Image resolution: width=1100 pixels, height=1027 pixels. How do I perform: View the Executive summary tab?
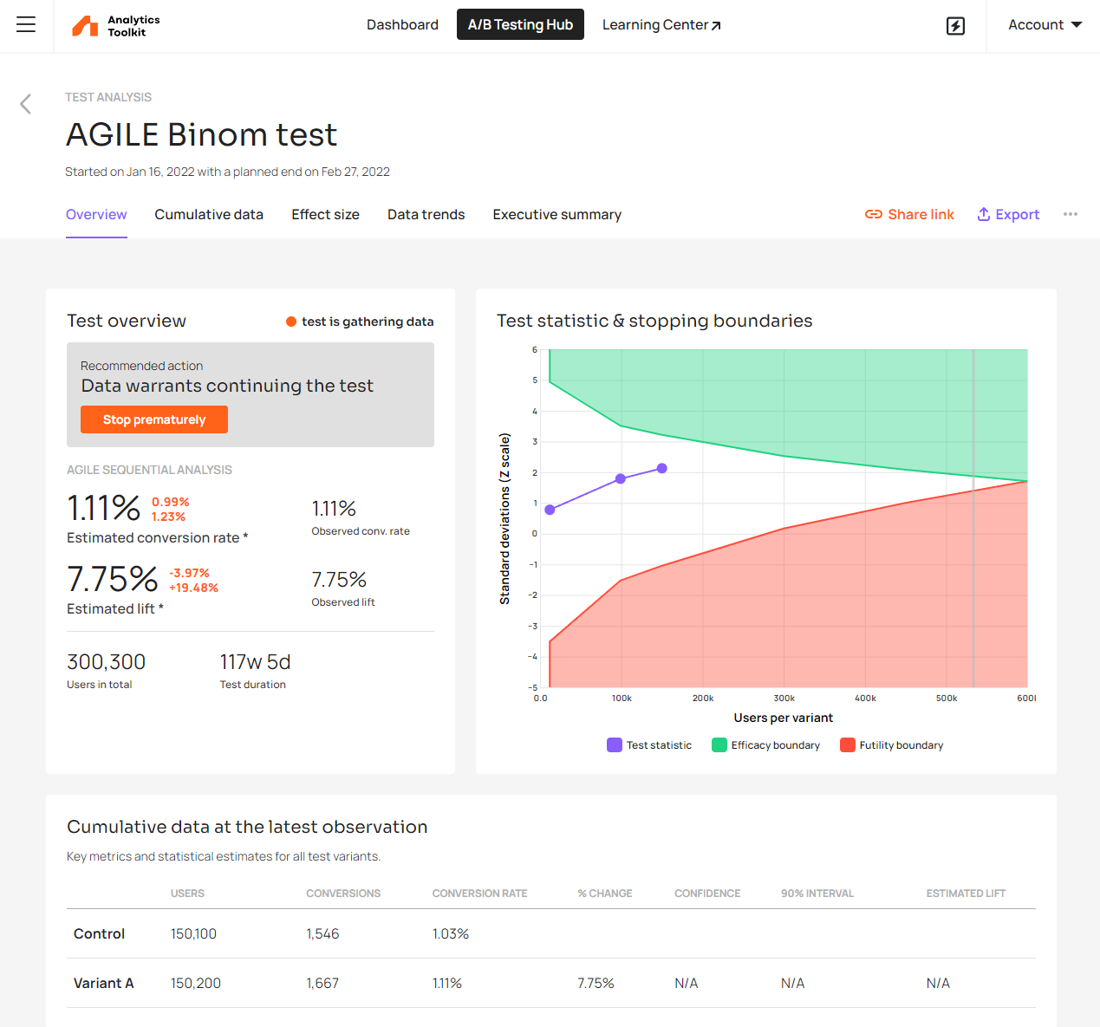coord(557,214)
